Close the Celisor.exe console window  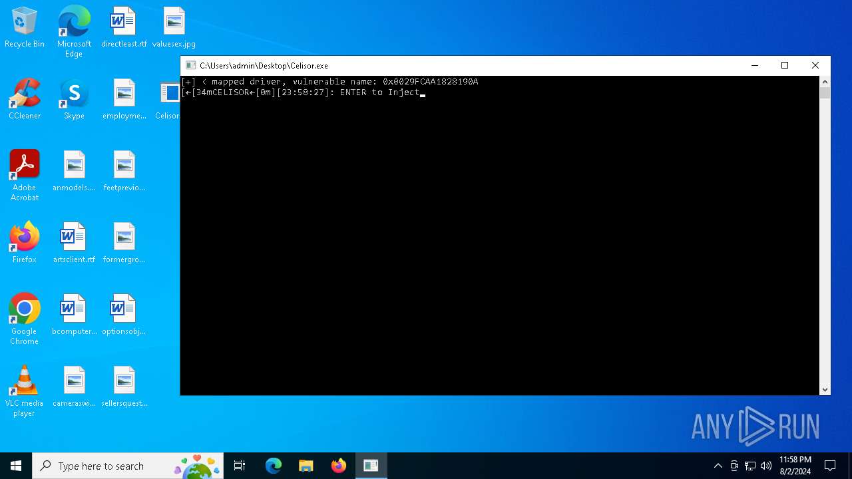(x=815, y=65)
